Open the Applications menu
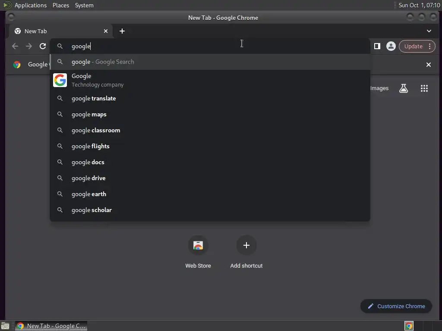 point(31,5)
